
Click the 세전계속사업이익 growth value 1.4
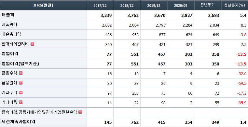coord(243,122)
